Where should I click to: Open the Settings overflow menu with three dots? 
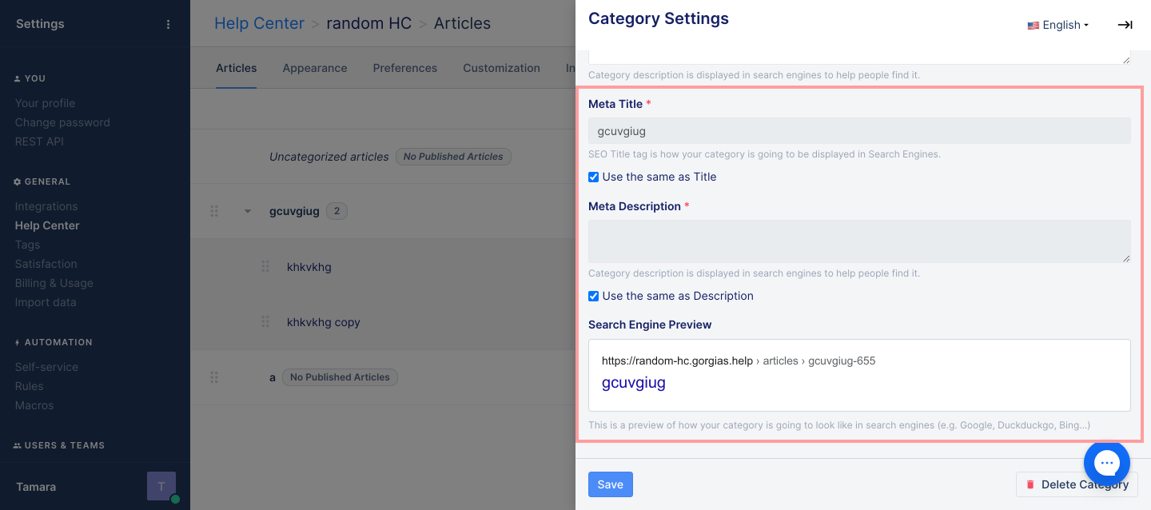click(x=168, y=24)
